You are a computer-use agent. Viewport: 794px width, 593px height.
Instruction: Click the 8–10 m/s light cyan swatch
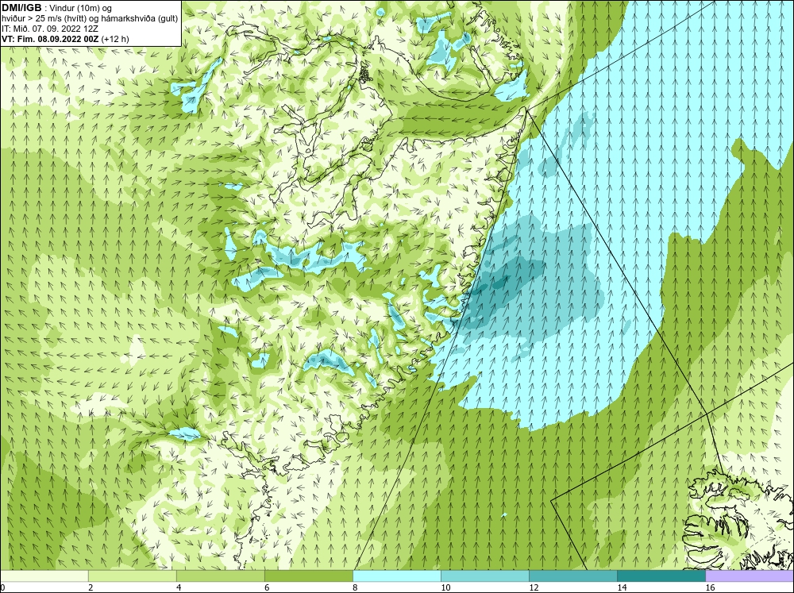[x=396, y=576]
